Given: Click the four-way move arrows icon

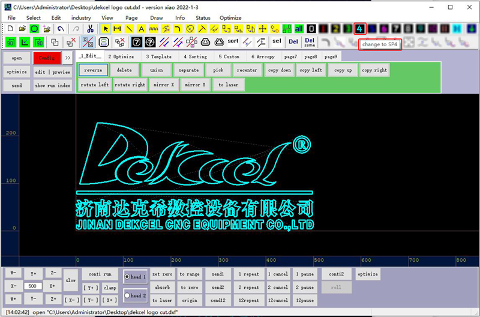Looking at the screenshot, I should [262, 29].
